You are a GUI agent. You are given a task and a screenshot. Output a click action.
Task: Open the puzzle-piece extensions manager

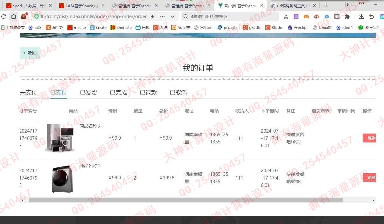click(347, 16)
